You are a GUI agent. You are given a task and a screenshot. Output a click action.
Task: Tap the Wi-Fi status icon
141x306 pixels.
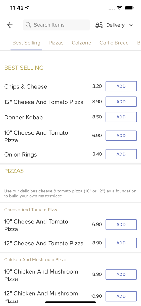coord(120,8)
